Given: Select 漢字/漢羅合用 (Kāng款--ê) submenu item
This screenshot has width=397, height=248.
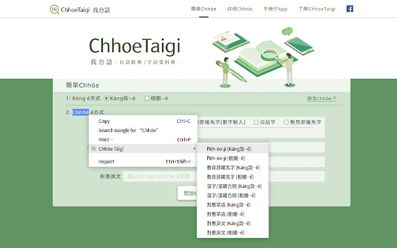Looking at the screenshot, I should [233, 186].
